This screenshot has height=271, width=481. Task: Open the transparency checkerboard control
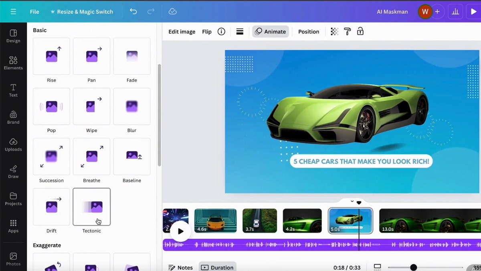click(334, 31)
